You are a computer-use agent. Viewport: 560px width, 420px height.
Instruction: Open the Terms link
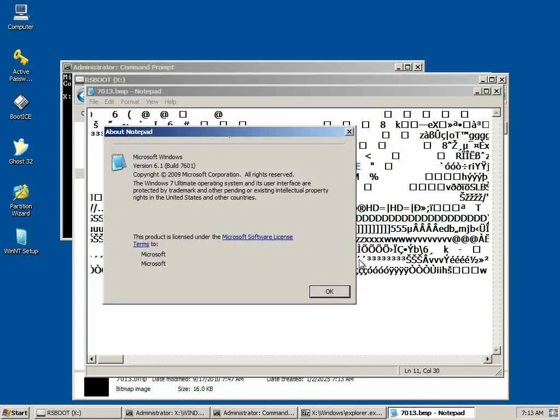tap(141, 244)
